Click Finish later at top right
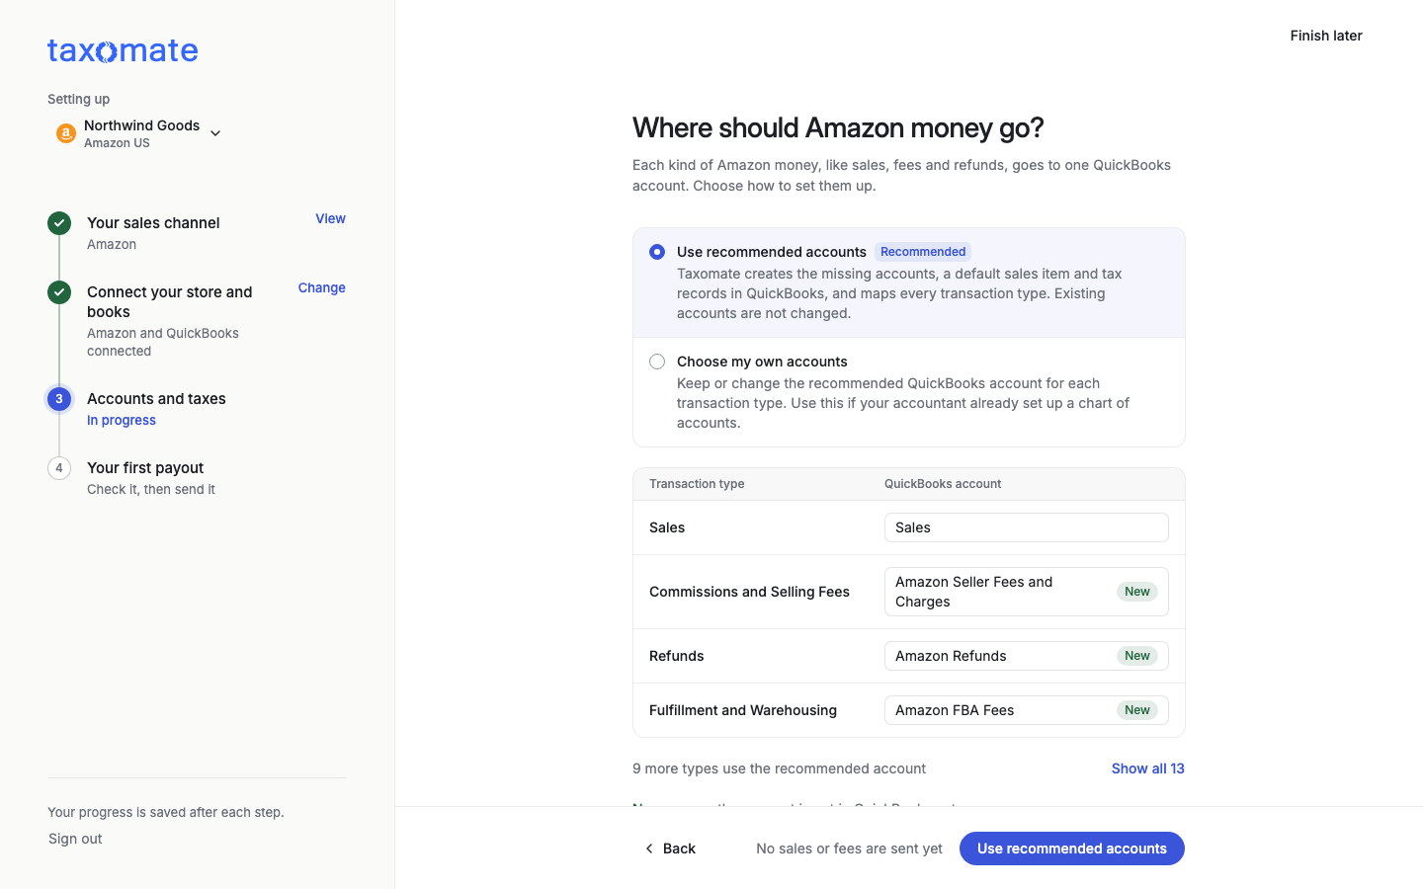The width and height of the screenshot is (1423, 889). coord(1326,36)
